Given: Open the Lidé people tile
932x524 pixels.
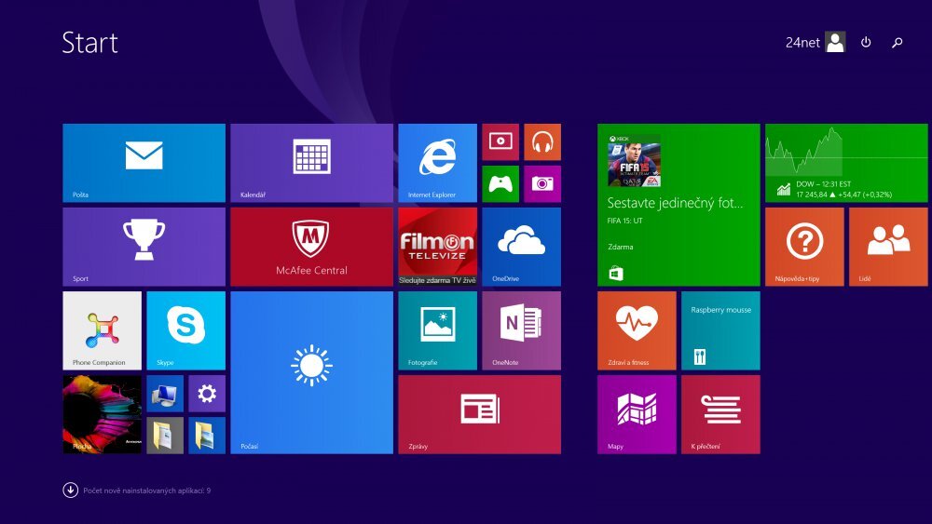Looking at the screenshot, I should [888, 247].
